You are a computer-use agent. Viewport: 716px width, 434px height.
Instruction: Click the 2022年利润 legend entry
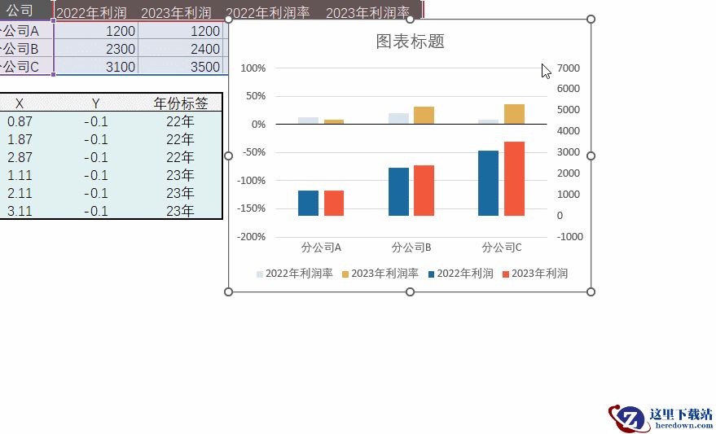coord(461,274)
